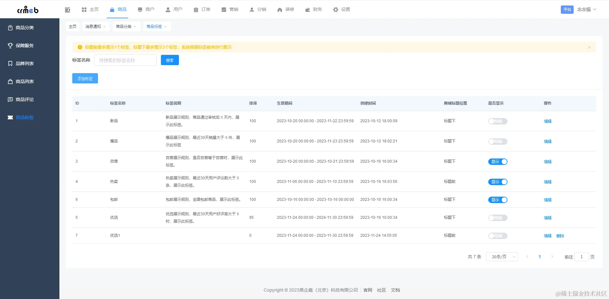The width and height of the screenshot is (609, 299).
Task: Click the 2023-11-24 14:55:05 creation time cell
Action: coord(379,235)
